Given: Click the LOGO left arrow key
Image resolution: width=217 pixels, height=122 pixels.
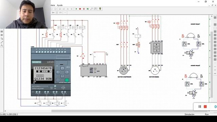Looking at the screenshot, I should point(58,72).
